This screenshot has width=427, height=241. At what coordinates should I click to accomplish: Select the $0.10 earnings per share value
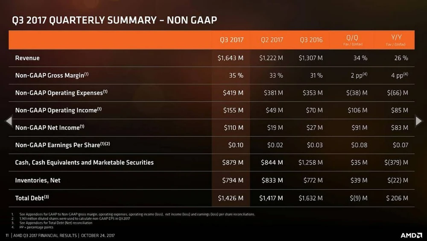tap(235, 145)
